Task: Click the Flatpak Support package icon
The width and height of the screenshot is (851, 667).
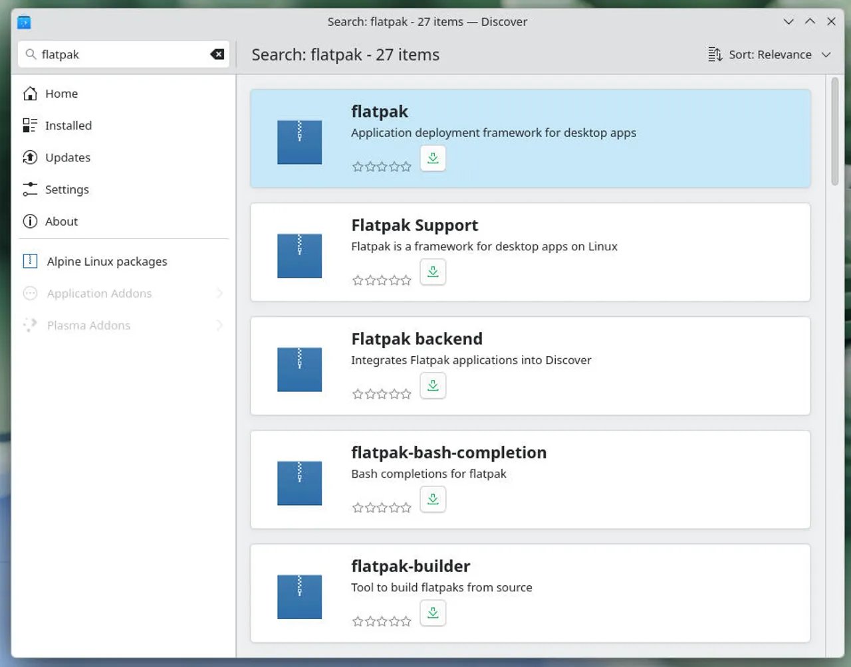Action: coord(299,256)
